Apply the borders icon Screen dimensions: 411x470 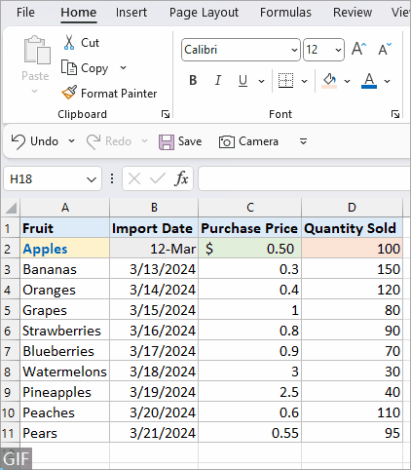click(x=285, y=80)
